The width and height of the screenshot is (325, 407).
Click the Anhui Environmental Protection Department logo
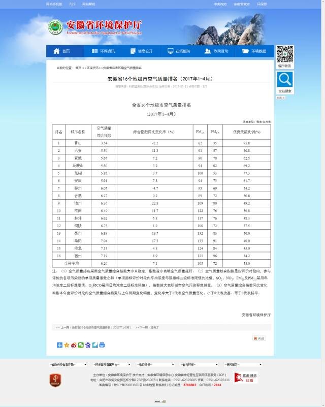56,27
